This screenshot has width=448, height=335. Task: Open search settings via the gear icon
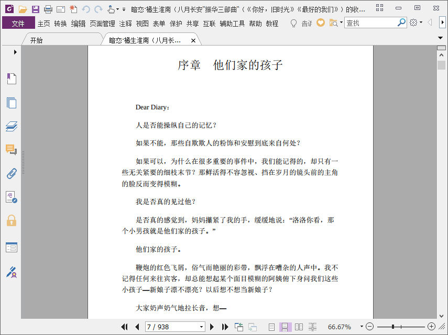pos(413,23)
